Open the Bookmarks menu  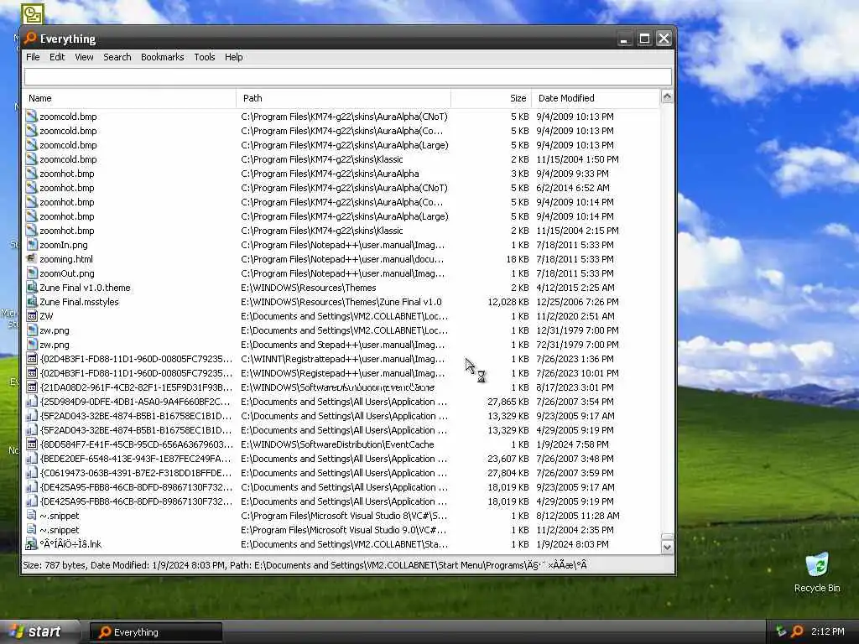click(x=162, y=57)
